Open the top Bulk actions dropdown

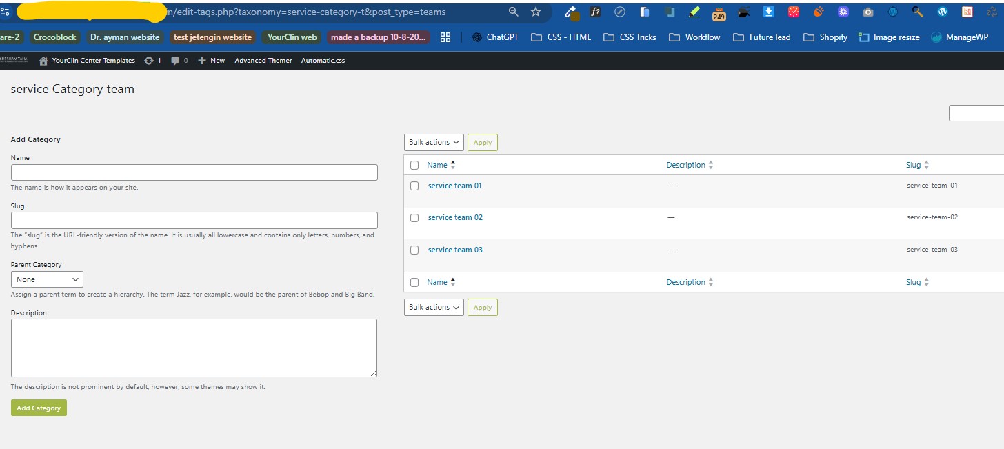click(434, 143)
